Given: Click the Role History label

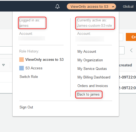Looking at the screenshot, I should pos(29,51).
